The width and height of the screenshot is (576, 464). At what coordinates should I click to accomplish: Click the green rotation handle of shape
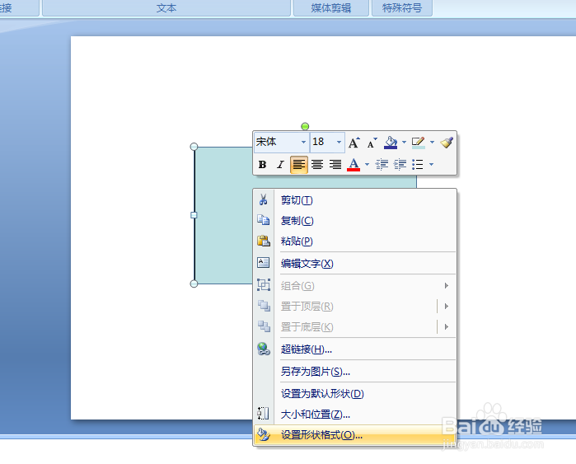click(305, 126)
